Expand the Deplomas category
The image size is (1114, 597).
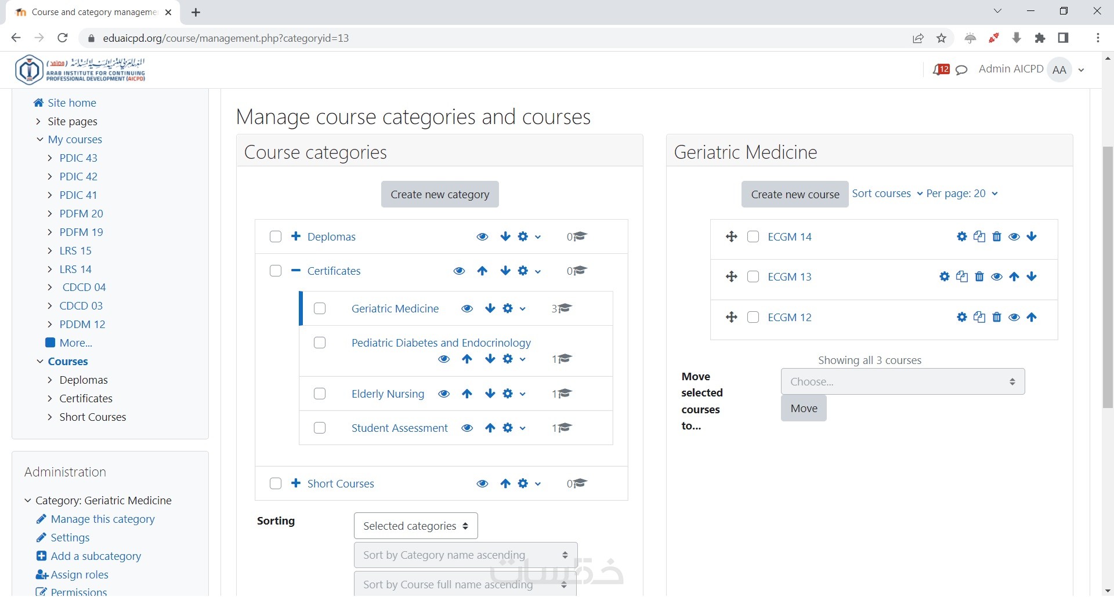point(296,236)
